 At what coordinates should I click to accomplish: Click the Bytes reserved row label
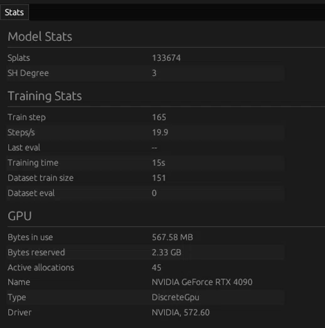(x=36, y=252)
